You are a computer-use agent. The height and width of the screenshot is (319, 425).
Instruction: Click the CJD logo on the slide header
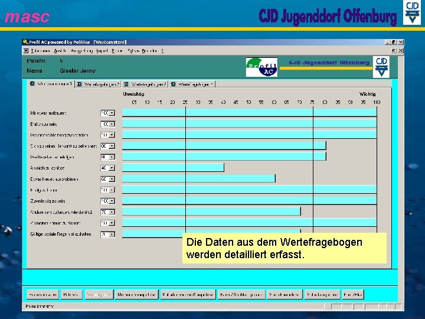click(x=412, y=12)
